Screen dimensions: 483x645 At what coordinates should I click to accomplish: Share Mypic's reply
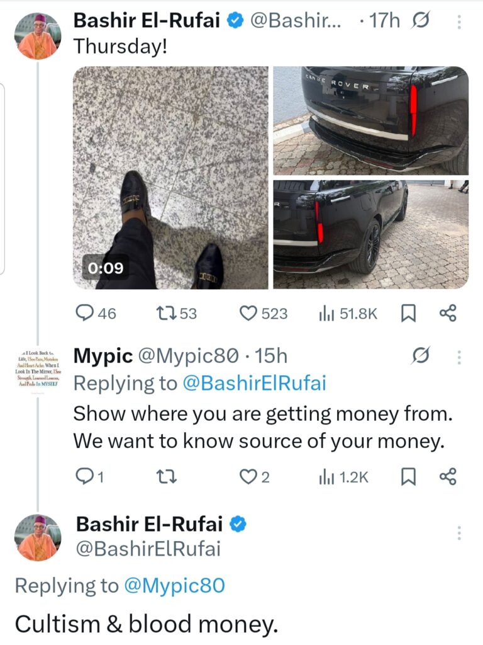[447, 477]
